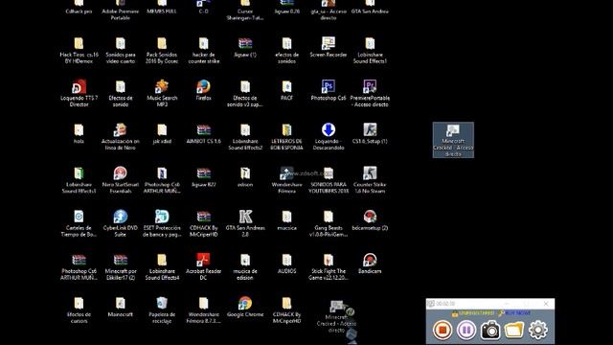This screenshot has height=345, width=613.
Task: Select the Actualización en línea de Nero icon
Action: 121,137
